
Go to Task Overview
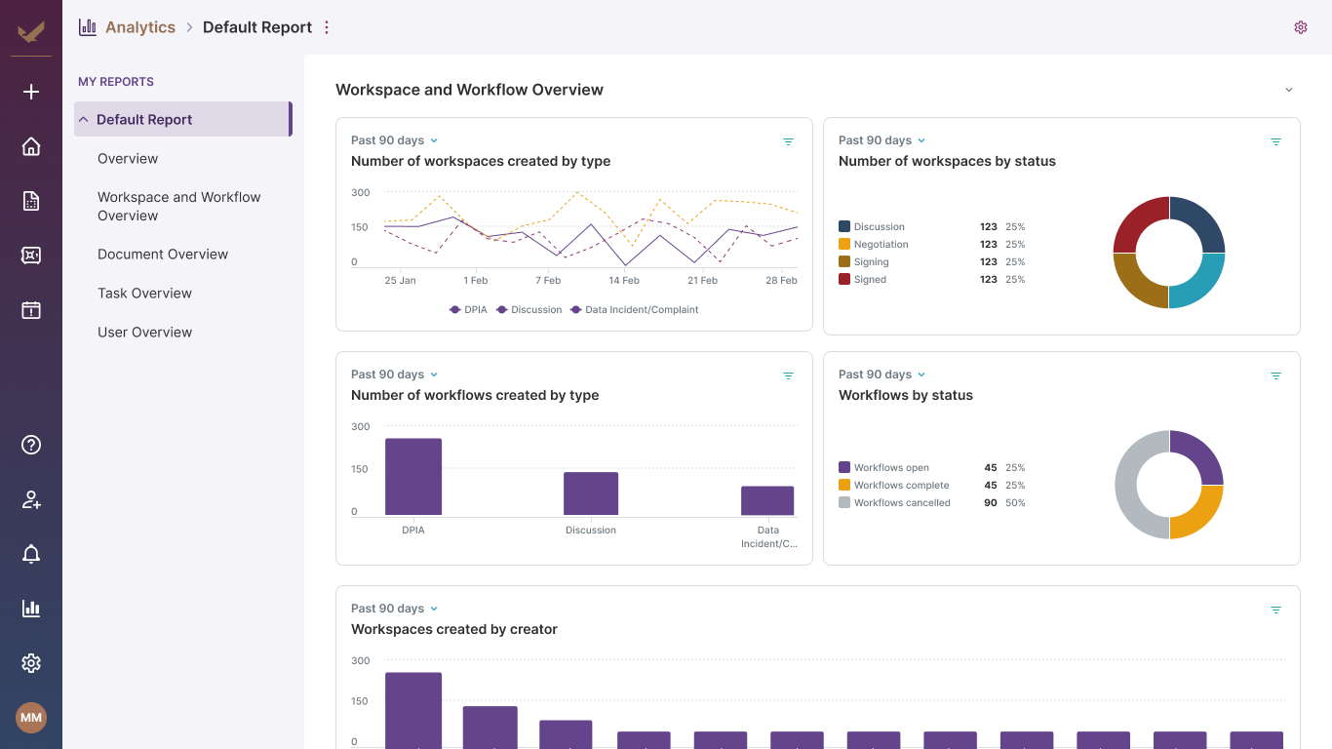tap(144, 293)
